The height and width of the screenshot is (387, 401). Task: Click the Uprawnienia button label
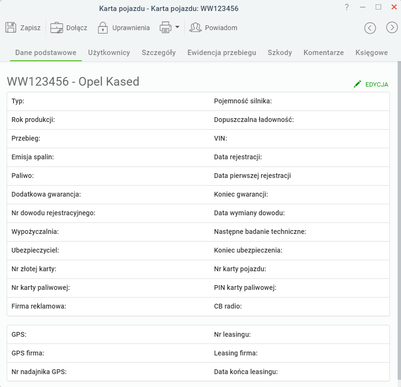point(131,28)
